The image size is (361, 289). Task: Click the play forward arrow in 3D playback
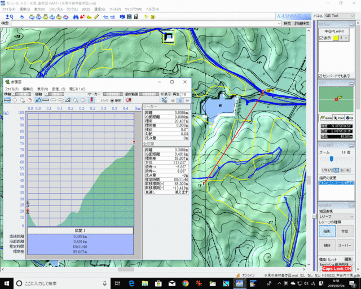point(188,100)
